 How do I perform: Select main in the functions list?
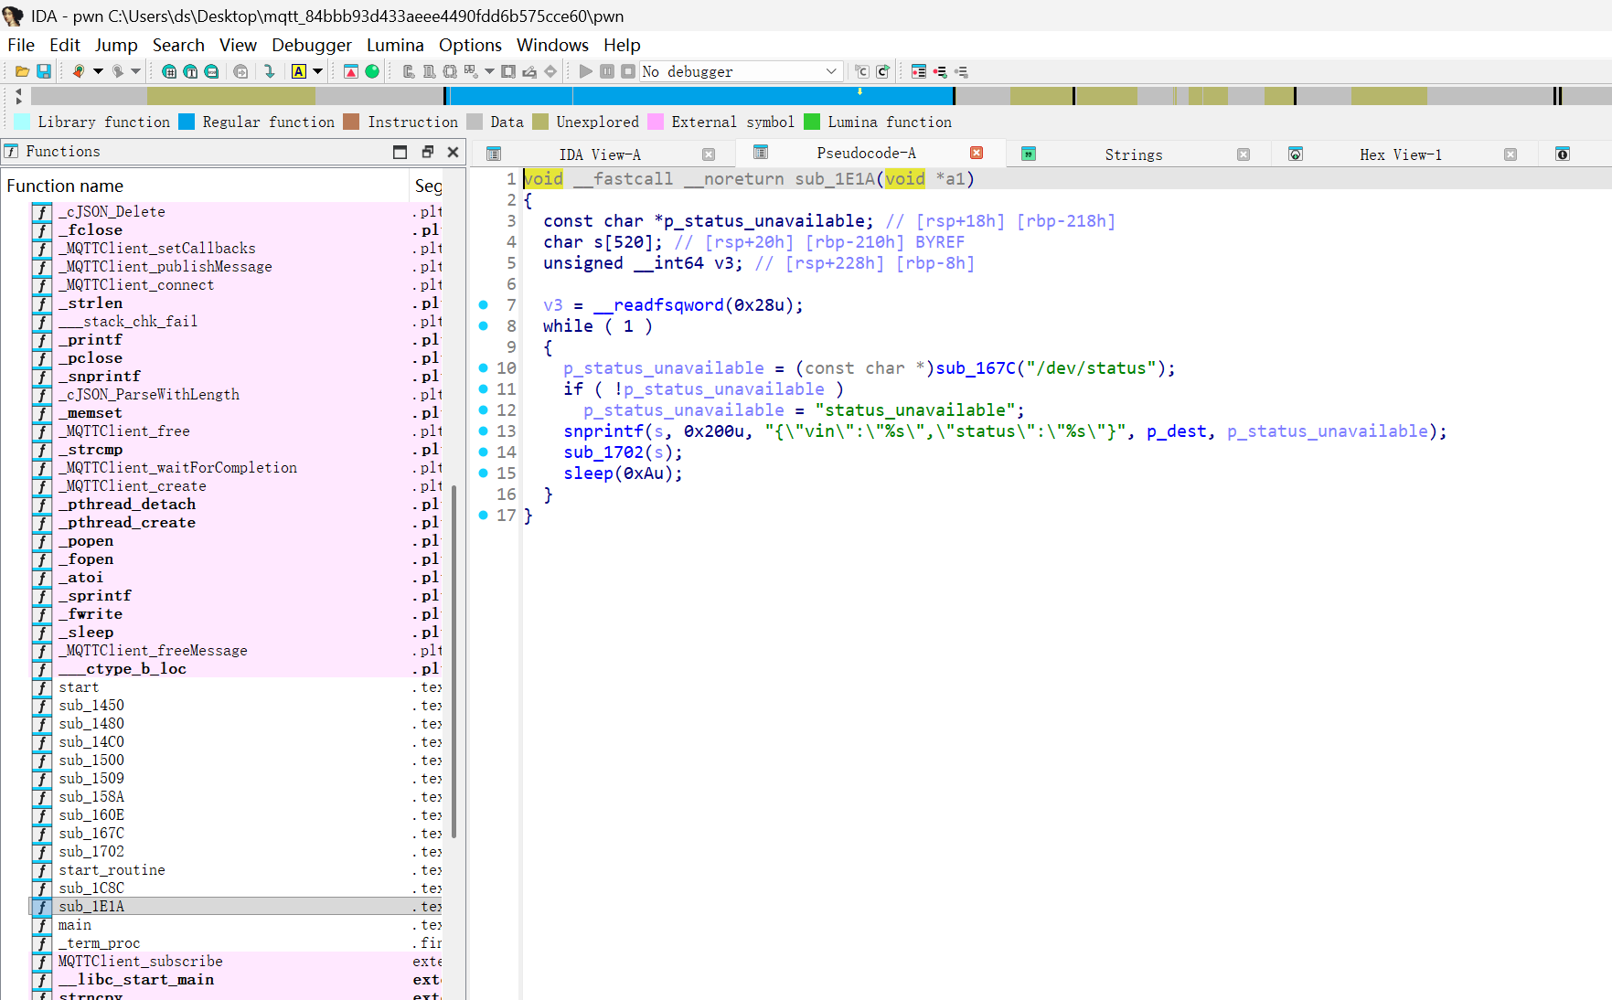coord(75,925)
